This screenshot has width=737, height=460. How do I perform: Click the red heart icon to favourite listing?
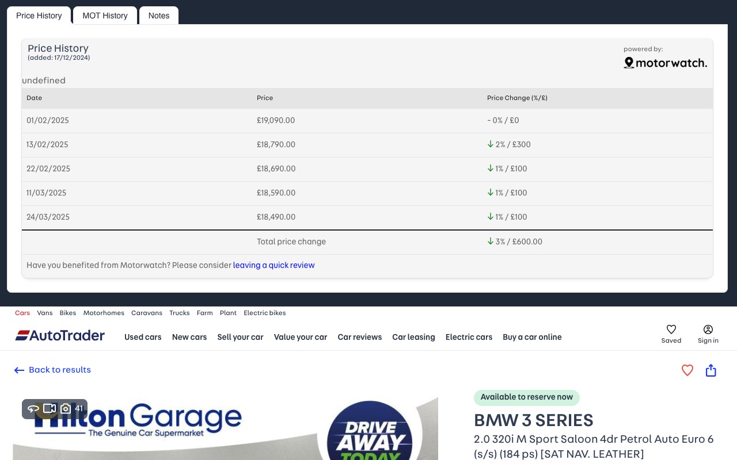point(687,370)
